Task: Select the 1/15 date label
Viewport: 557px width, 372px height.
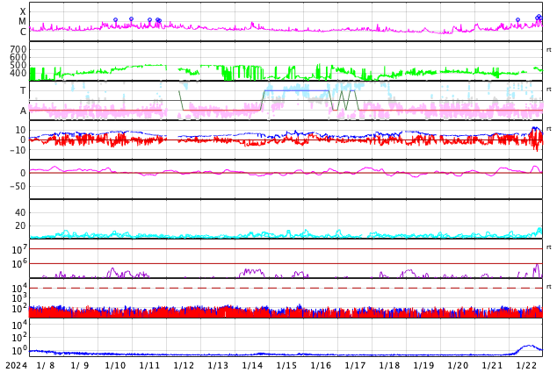Action: point(286,366)
